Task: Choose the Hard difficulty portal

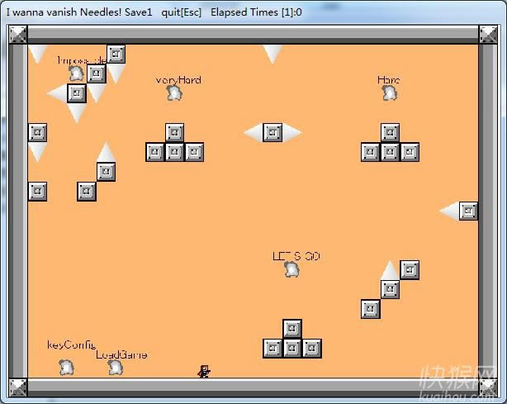Action: coord(389,93)
